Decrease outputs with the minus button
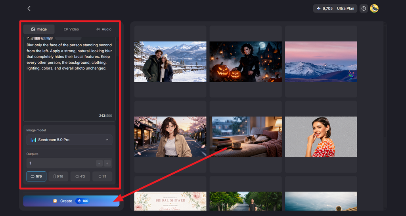 [100, 163]
